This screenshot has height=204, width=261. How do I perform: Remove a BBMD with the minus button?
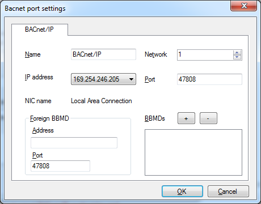(x=208, y=118)
